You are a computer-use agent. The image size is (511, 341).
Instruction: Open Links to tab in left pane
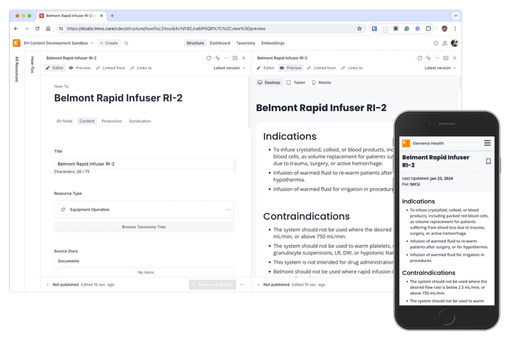click(141, 68)
